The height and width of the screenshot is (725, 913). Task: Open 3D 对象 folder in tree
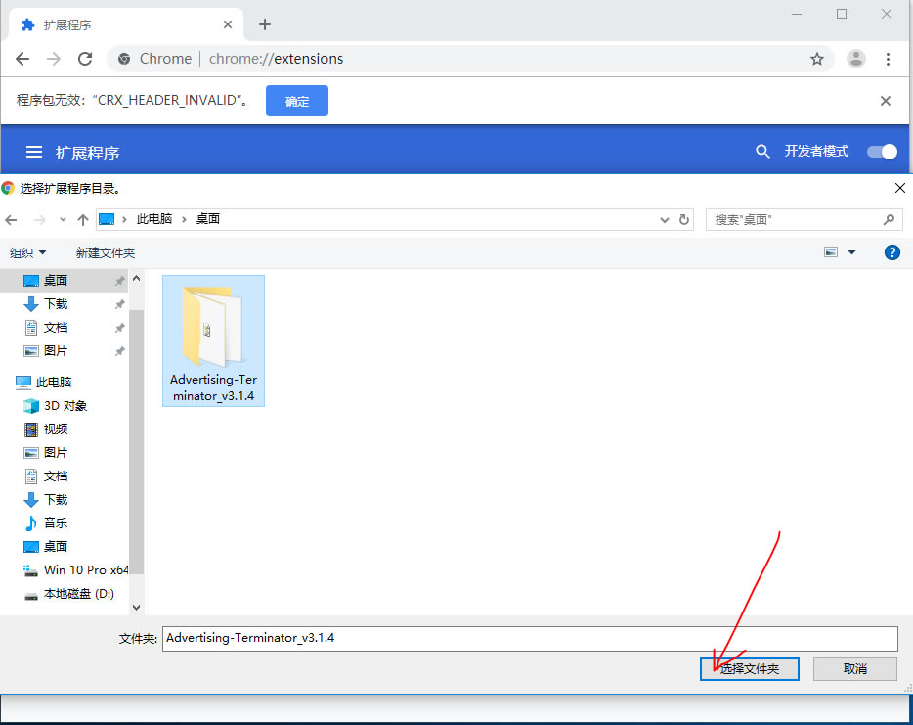65,406
